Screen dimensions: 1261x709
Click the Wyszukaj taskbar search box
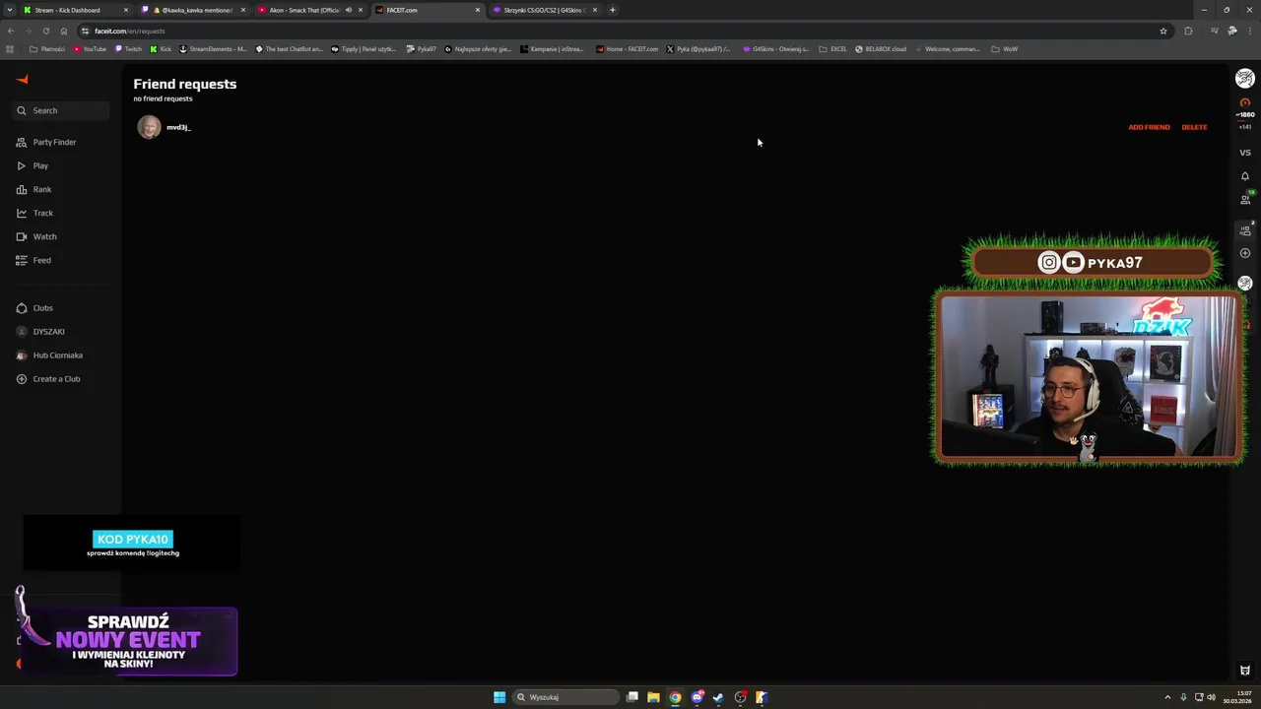[x=564, y=697]
